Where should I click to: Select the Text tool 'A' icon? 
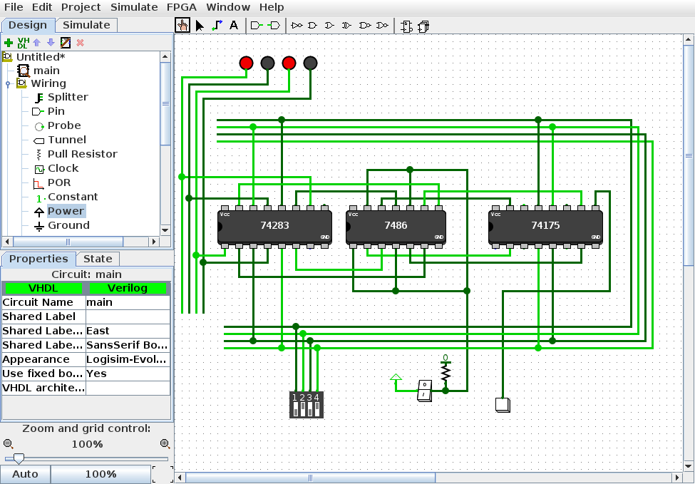pyautogui.click(x=234, y=26)
